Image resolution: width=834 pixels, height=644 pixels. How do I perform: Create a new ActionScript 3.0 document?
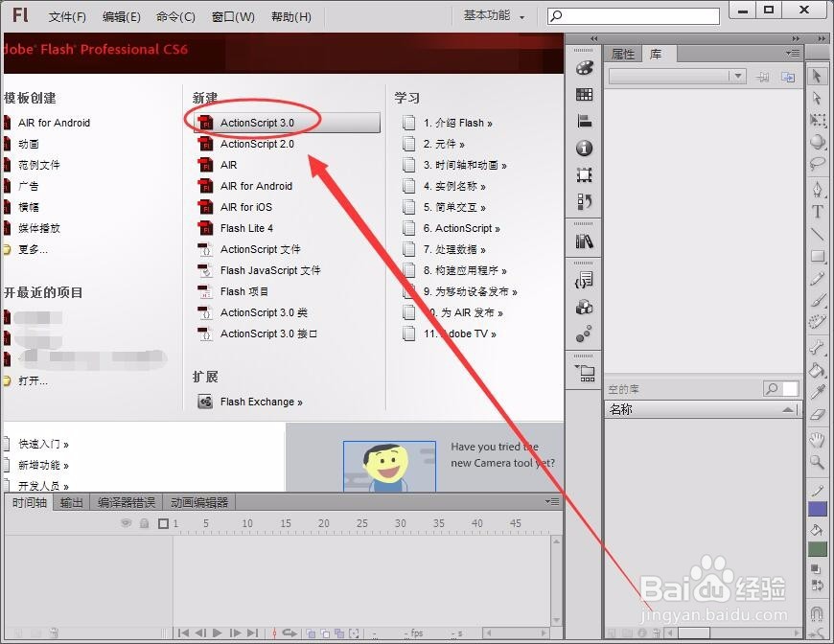click(288, 123)
